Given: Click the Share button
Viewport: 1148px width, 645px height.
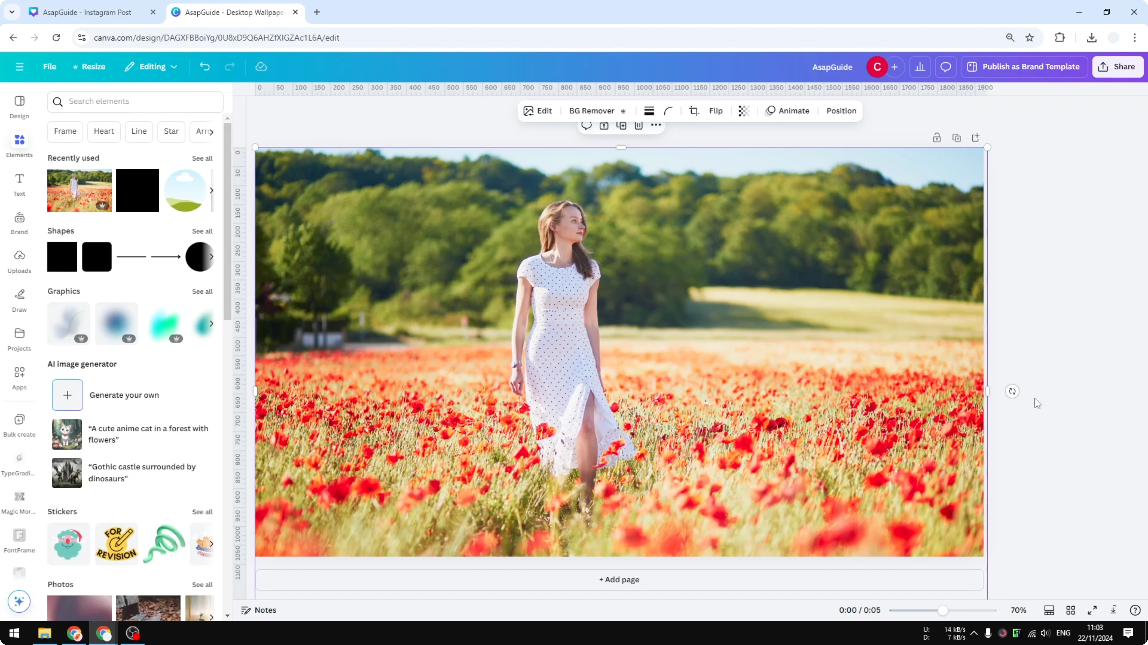Looking at the screenshot, I should 1118,66.
